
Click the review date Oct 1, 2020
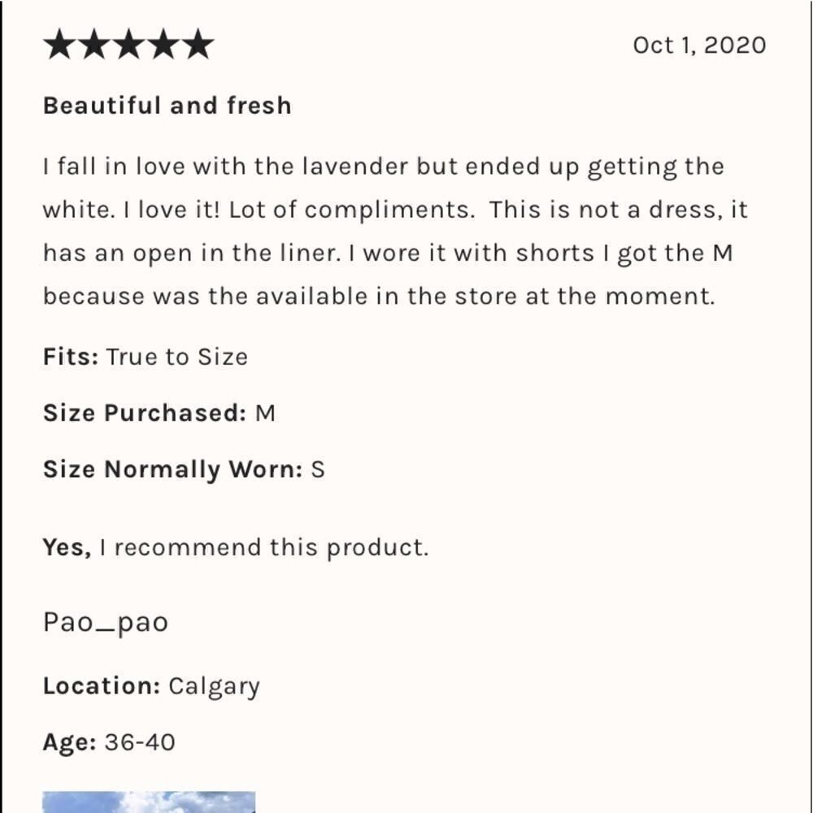(699, 46)
